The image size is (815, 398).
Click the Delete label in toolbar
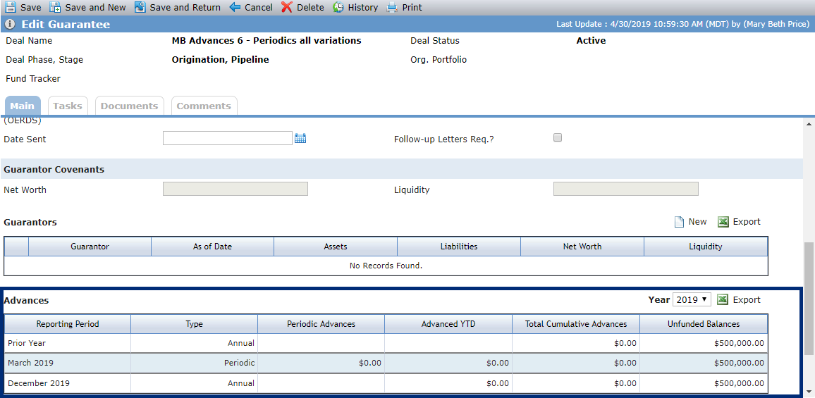pyautogui.click(x=310, y=7)
